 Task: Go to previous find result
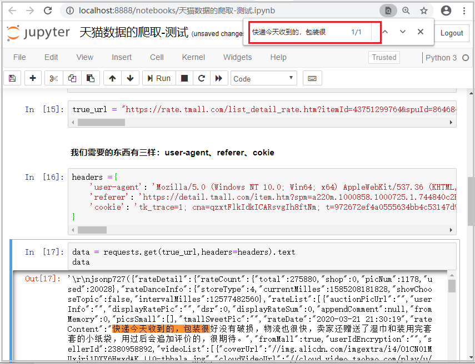(x=385, y=32)
